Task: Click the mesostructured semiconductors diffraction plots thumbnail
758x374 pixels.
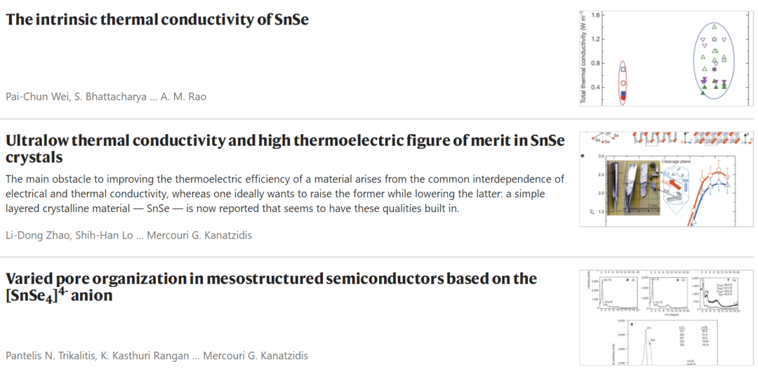Action: (x=667, y=317)
